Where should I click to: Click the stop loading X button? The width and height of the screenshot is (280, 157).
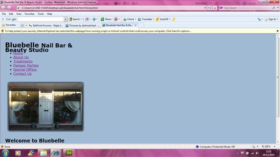pos(215,8)
